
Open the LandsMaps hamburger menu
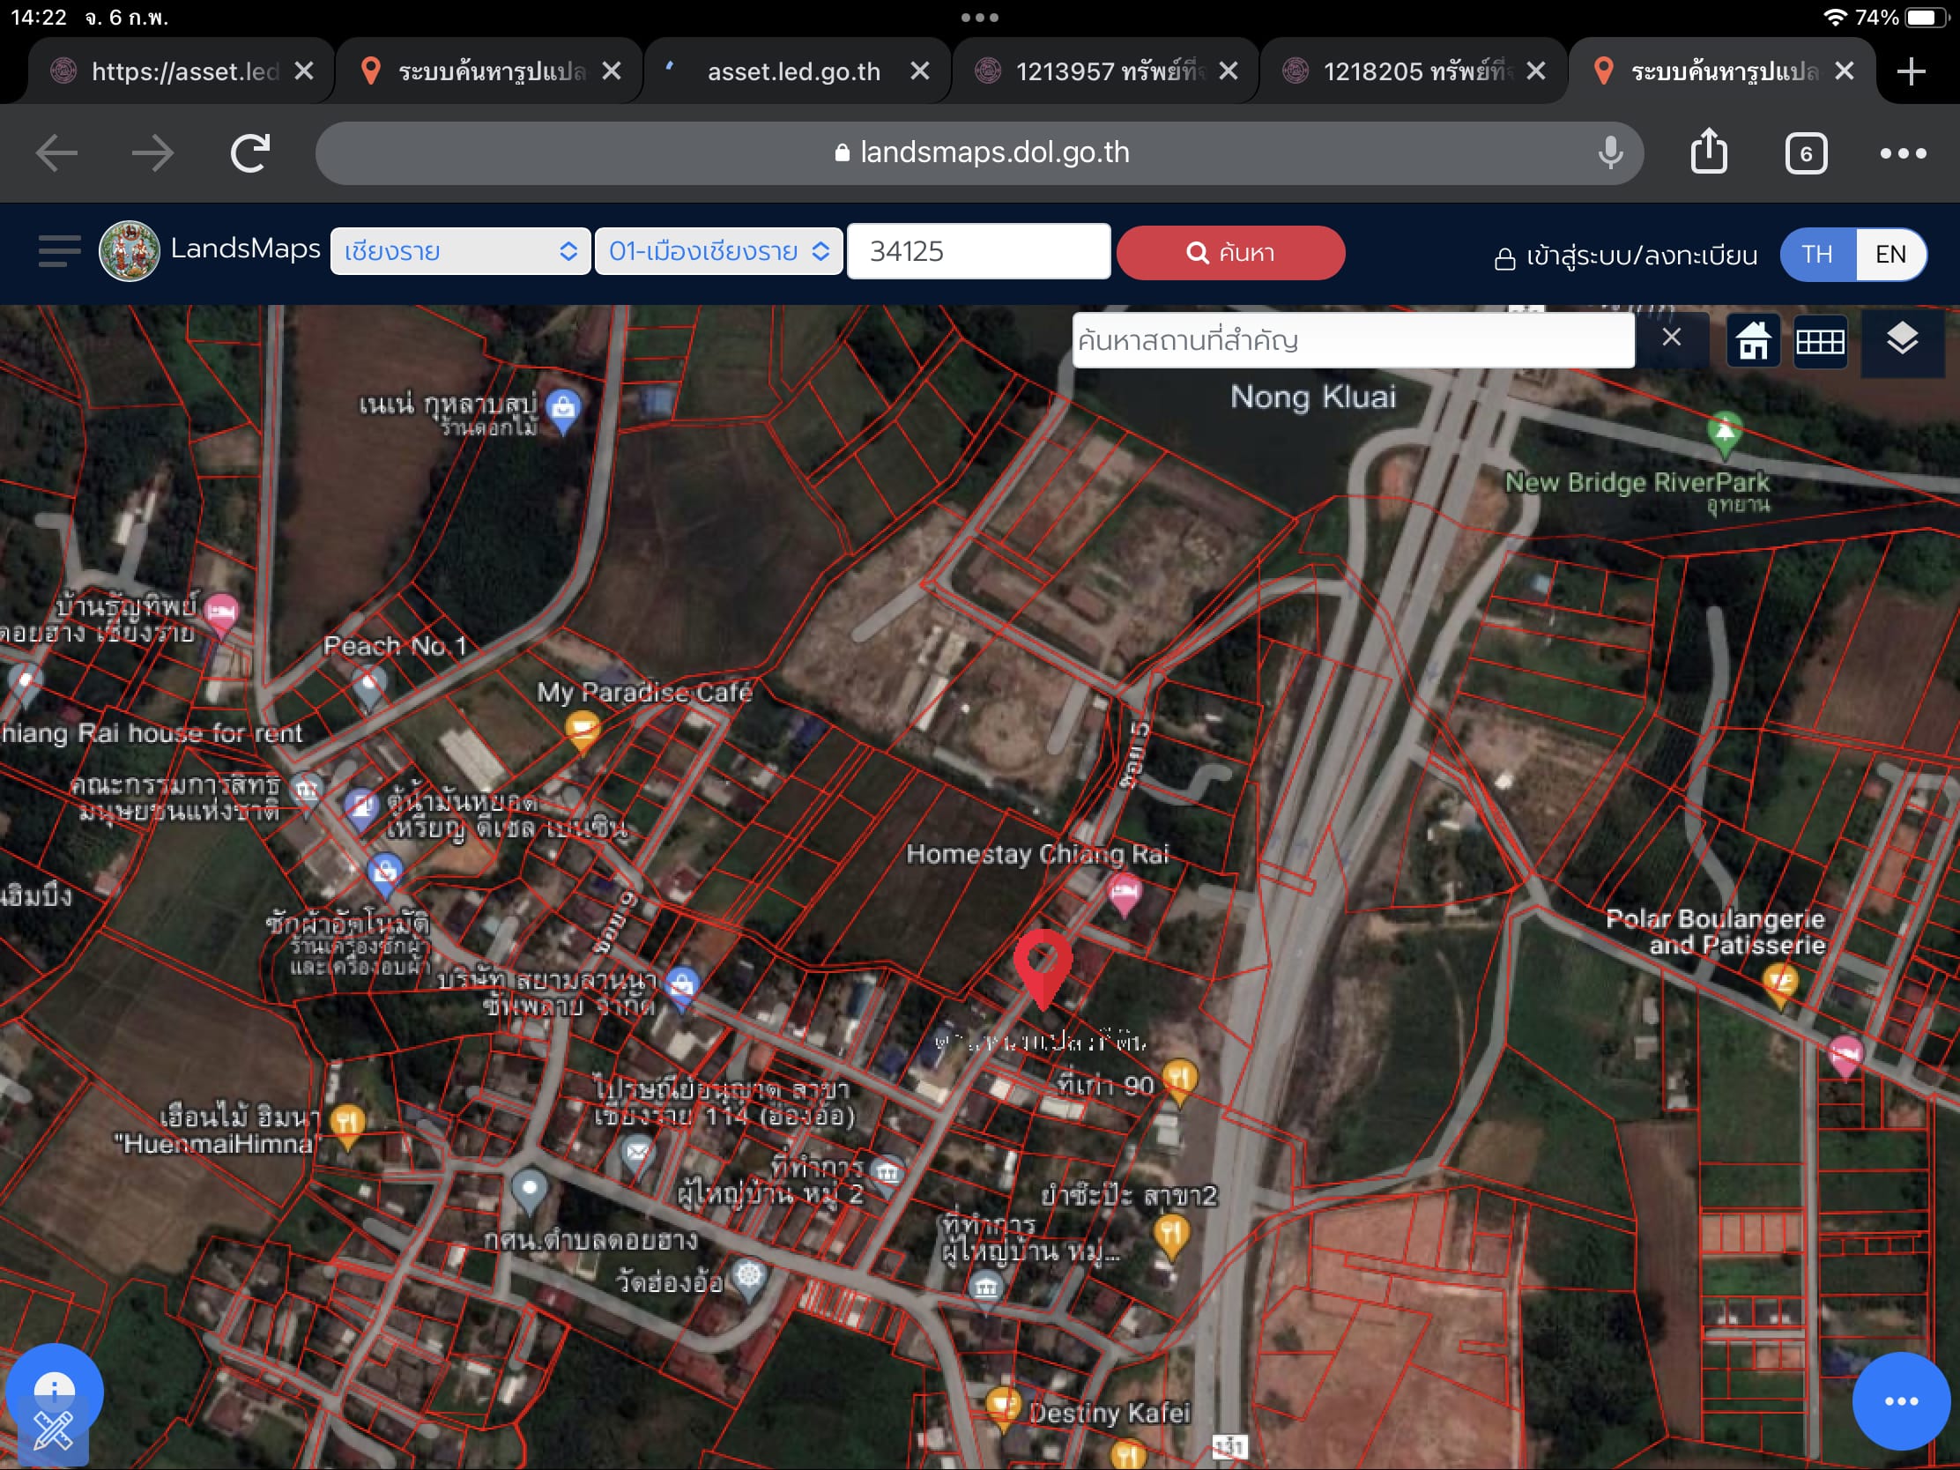click(59, 251)
